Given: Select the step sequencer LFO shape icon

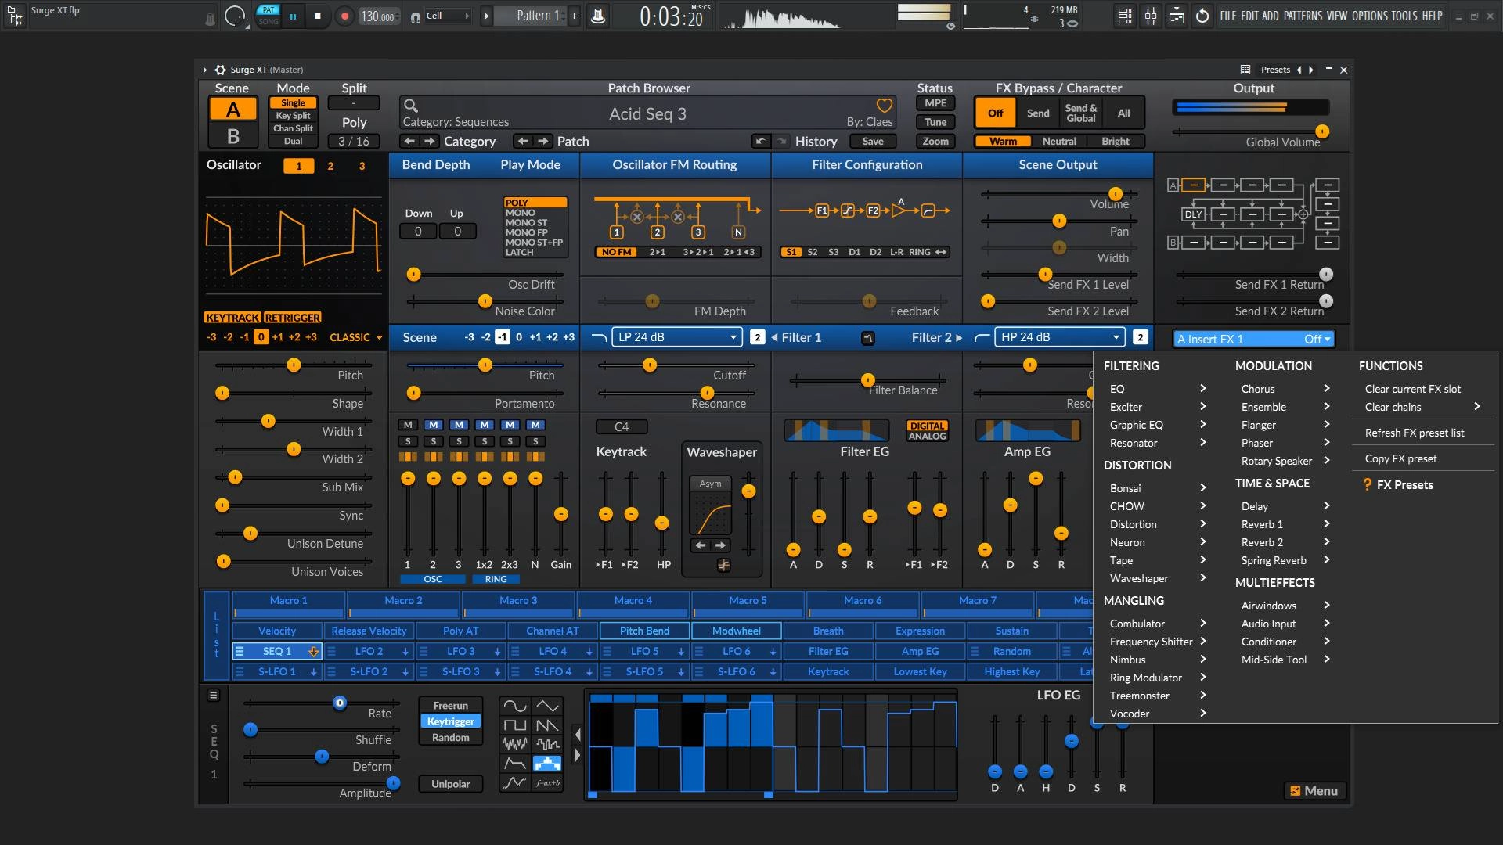Looking at the screenshot, I should (547, 764).
